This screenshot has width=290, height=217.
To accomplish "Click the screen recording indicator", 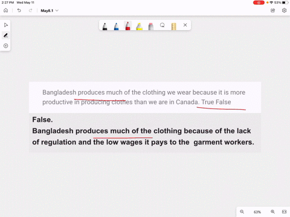I will [x=259, y=2].
